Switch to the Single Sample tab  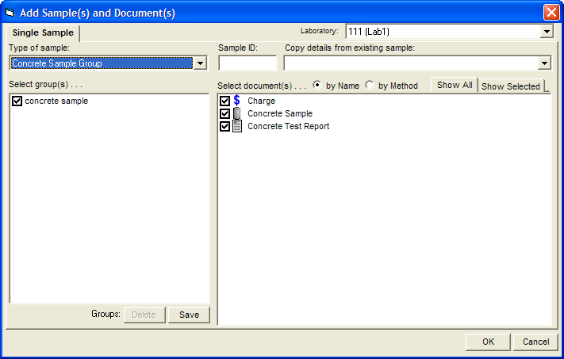pos(43,33)
